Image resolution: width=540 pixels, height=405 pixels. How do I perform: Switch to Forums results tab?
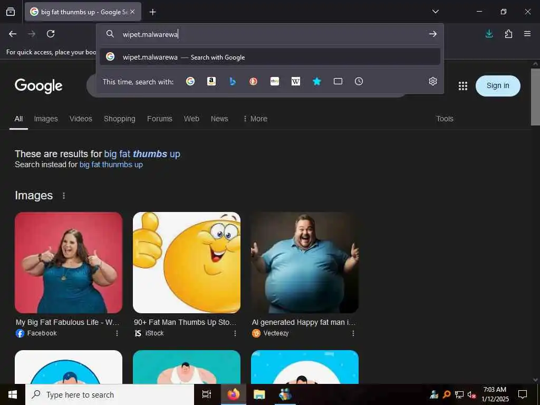click(x=159, y=119)
